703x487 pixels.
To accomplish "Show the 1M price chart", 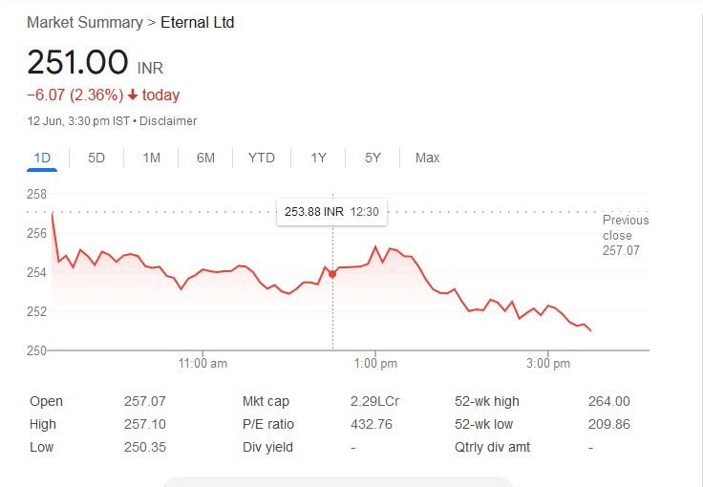I will tap(151, 158).
